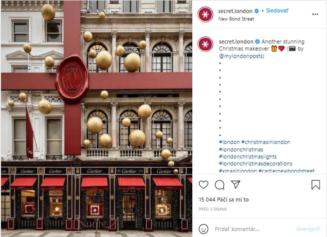Open comments via the speech bubble icon
327x237 pixels.
[220, 184]
